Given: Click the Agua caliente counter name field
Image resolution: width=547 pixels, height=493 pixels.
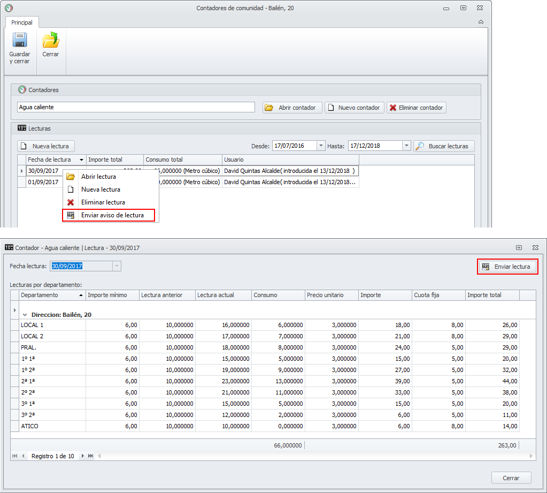Looking at the screenshot, I should pyautogui.click(x=136, y=107).
